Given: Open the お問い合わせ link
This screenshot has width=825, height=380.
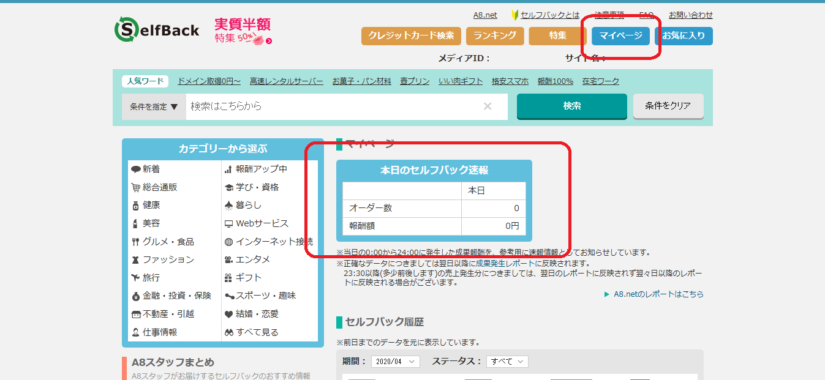Looking at the screenshot, I should pos(691,15).
